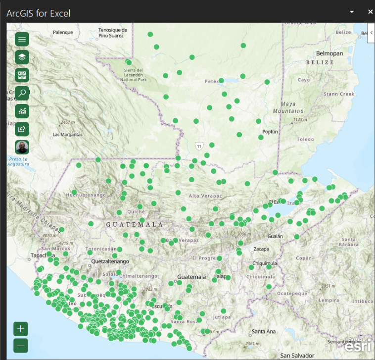Click the Share map icon
This screenshot has height=360, width=375.
tap(22, 129)
